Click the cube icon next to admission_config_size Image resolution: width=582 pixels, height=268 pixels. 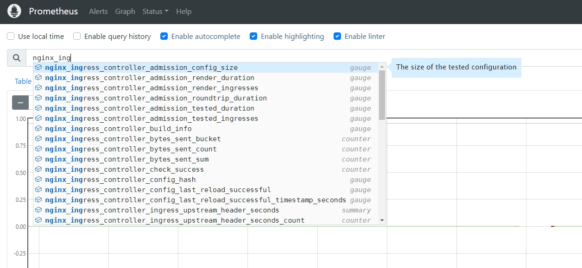pyautogui.click(x=38, y=68)
